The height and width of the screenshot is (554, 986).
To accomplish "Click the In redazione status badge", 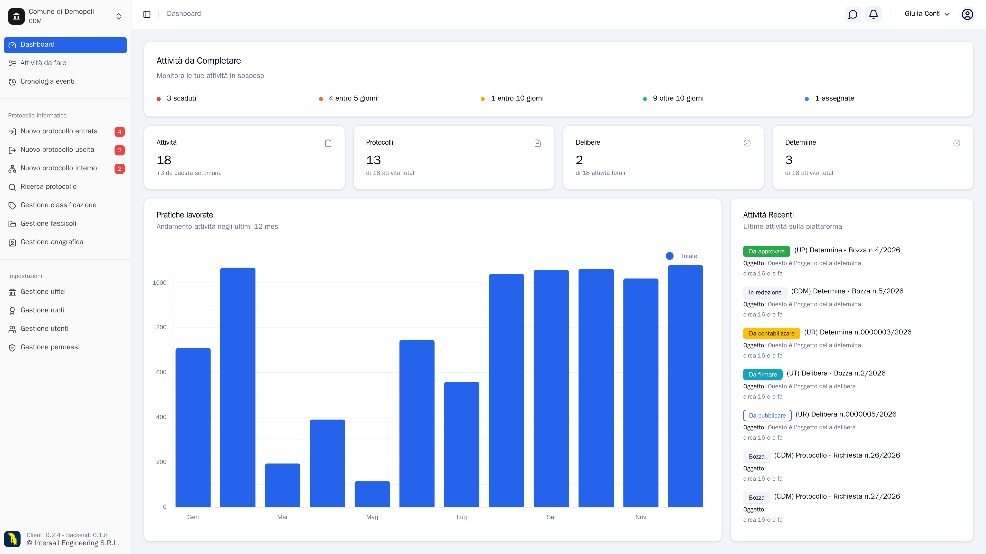I will tap(765, 292).
